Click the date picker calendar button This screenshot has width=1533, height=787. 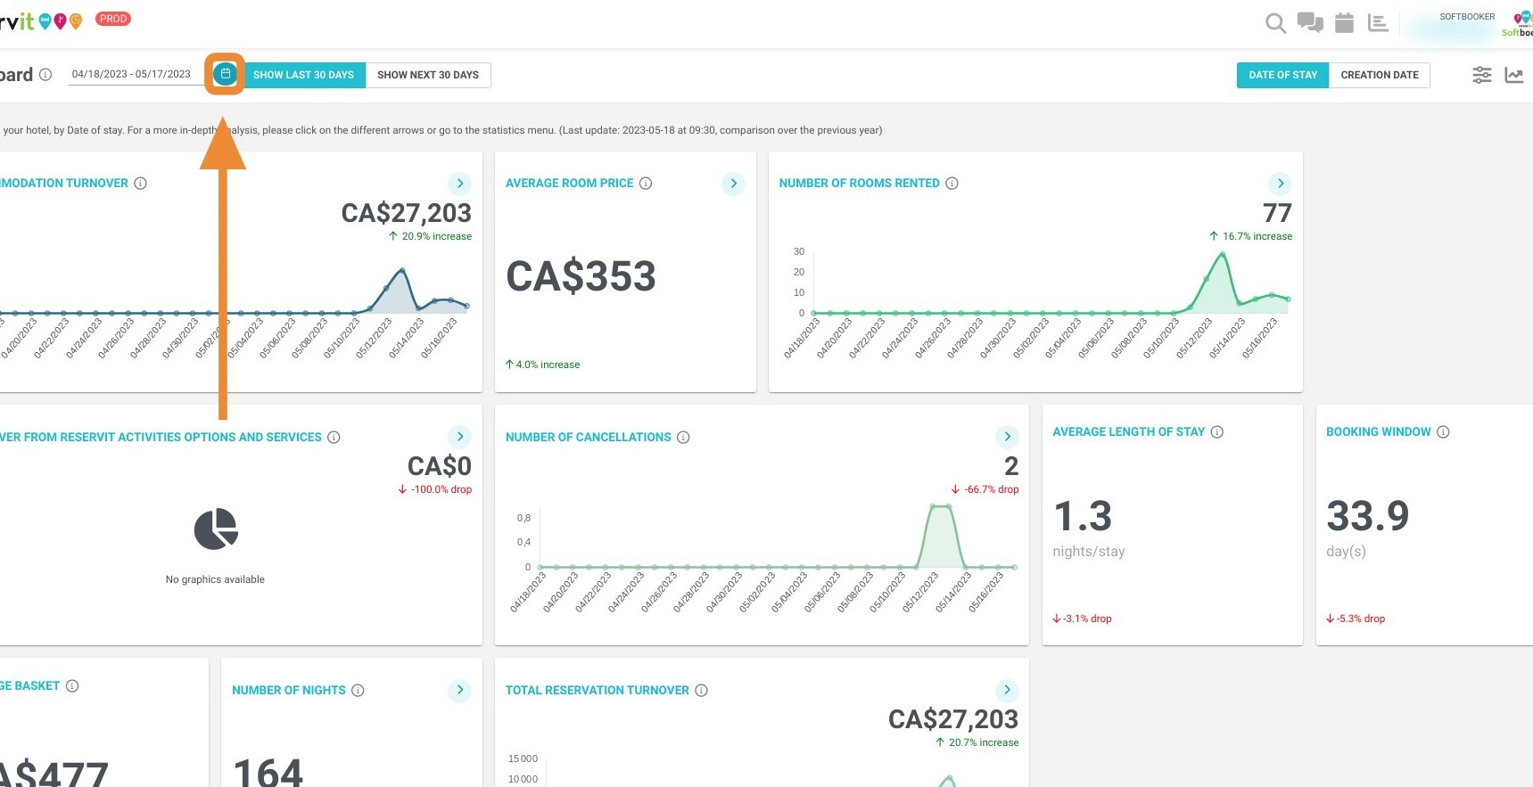[225, 74]
